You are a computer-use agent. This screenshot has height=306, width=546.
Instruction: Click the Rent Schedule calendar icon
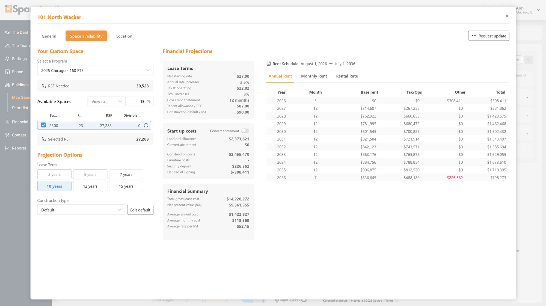click(269, 64)
